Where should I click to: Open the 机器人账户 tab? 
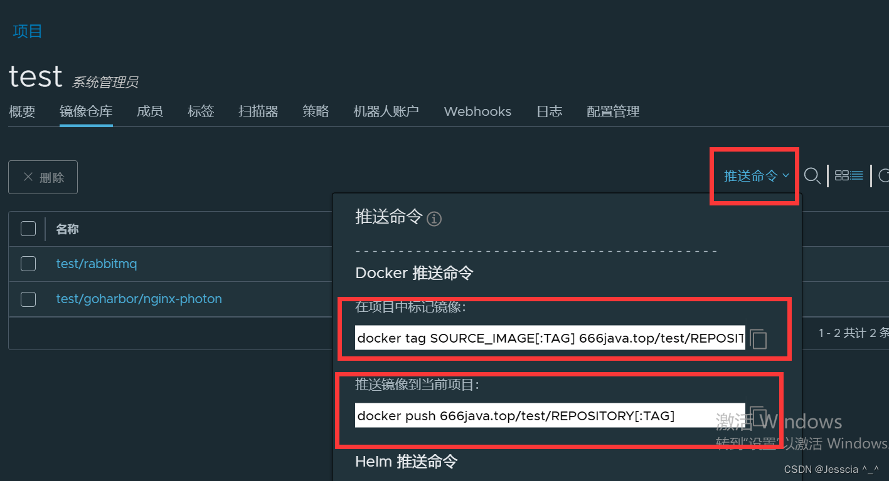click(x=386, y=111)
